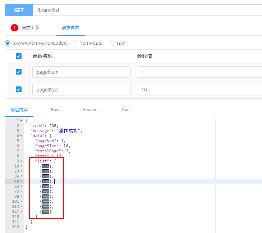
Task: Click fold placeholder icon on line 49
Action: pos(46,181)
